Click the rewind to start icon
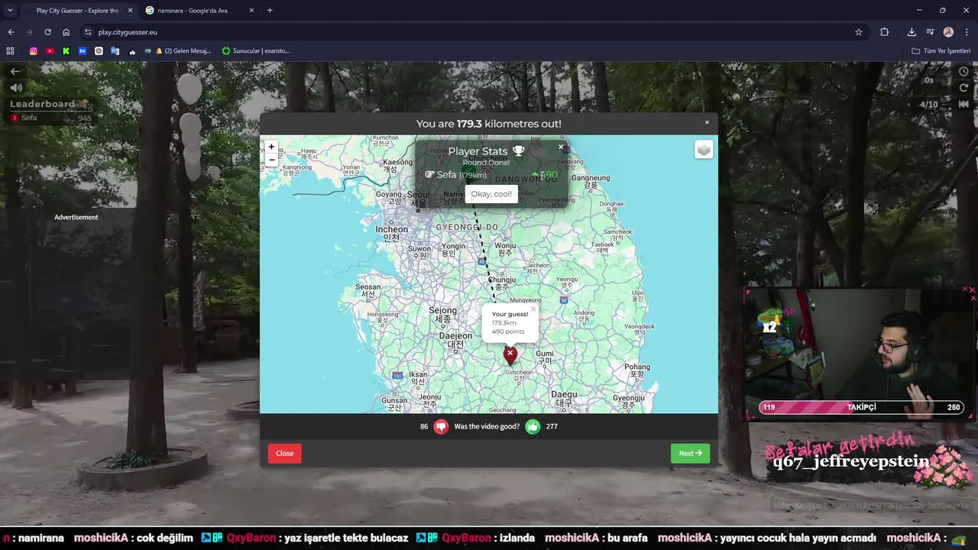The width and height of the screenshot is (978, 550). [x=963, y=104]
